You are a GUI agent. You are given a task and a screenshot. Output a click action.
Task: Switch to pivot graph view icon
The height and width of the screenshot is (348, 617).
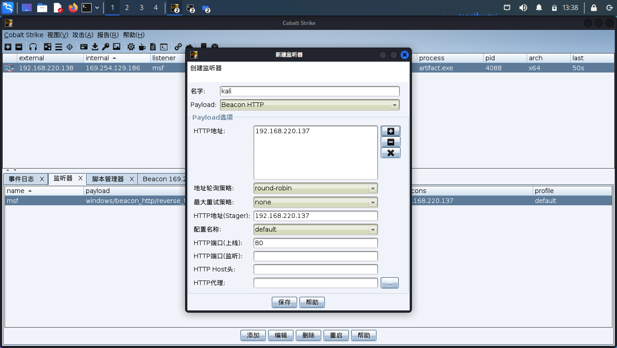(48, 47)
